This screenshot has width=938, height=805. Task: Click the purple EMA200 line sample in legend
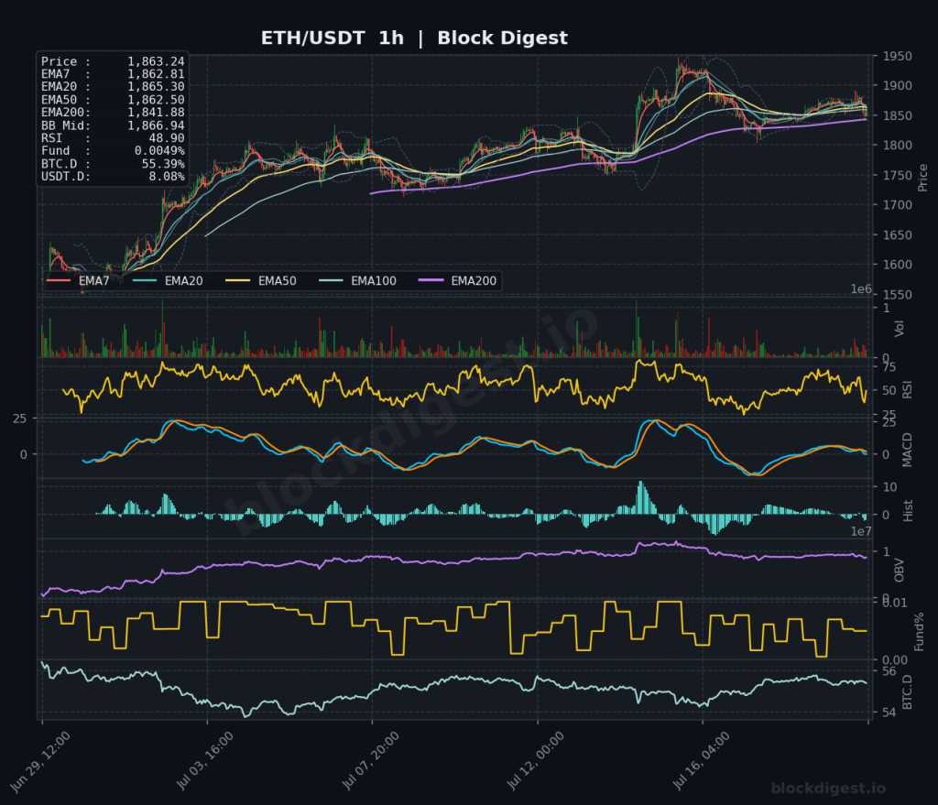(x=431, y=280)
